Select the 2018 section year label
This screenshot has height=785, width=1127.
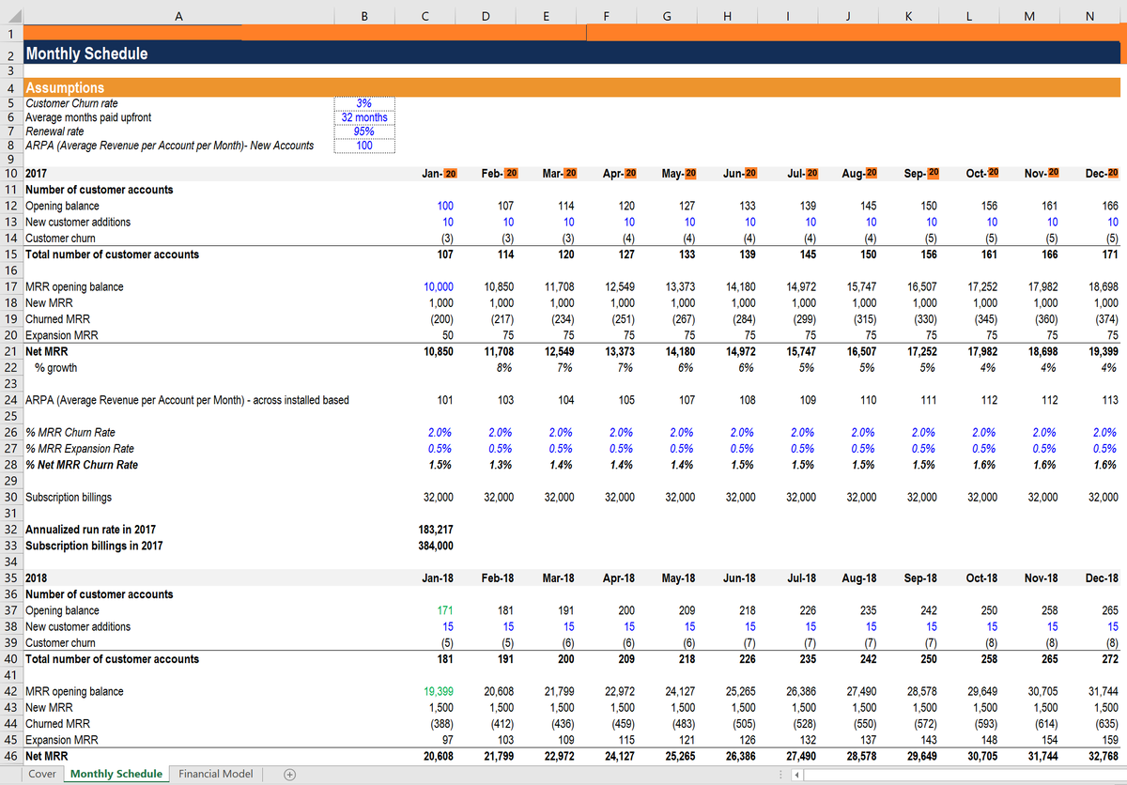(x=37, y=577)
